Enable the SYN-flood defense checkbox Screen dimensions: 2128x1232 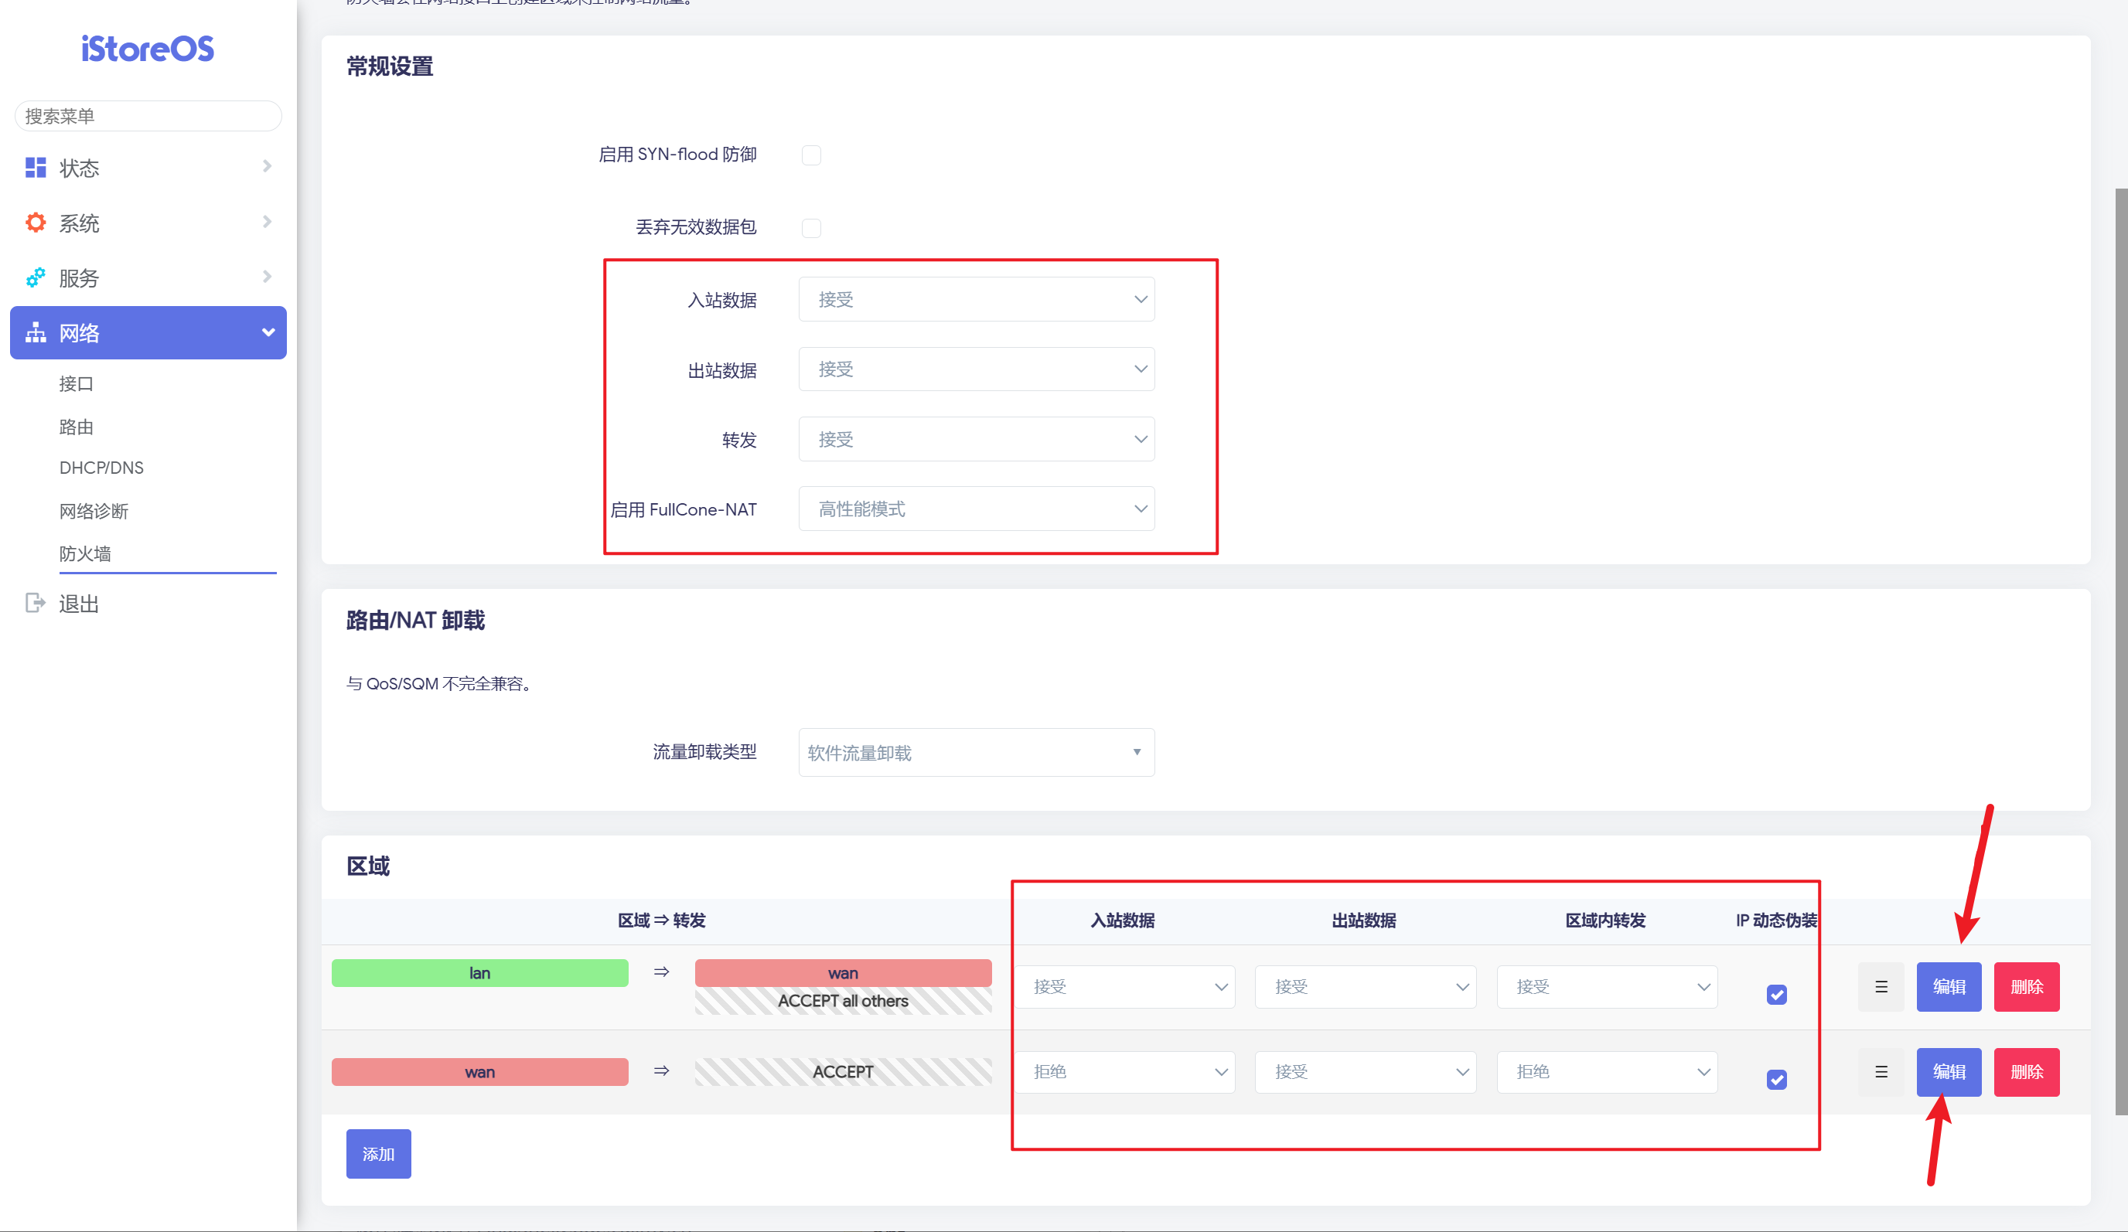coord(810,155)
